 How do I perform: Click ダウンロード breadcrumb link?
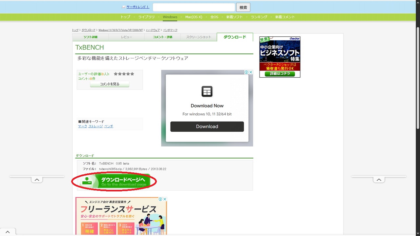[x=89, y=30]
